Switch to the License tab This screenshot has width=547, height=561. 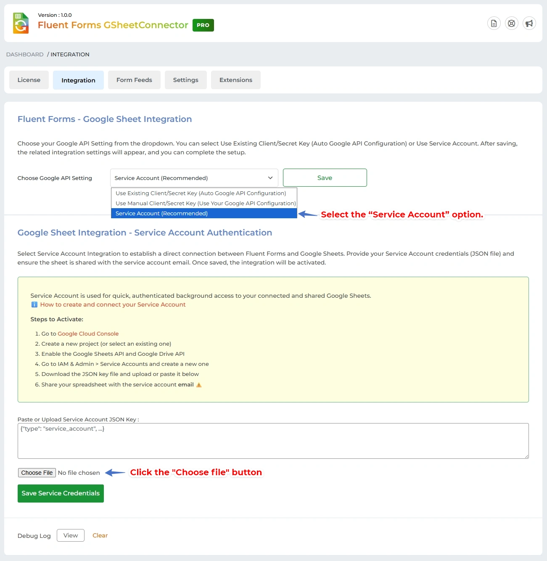29,80
